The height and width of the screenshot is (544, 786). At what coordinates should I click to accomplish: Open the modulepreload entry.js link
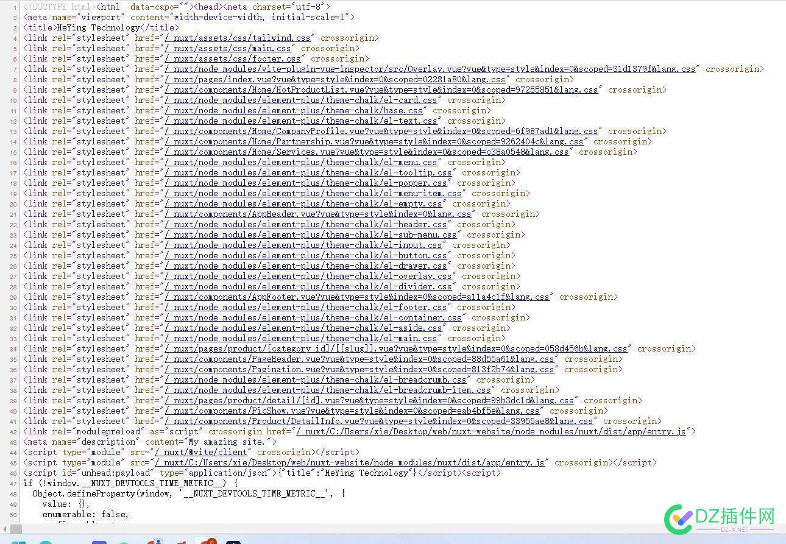coord(491,431)
